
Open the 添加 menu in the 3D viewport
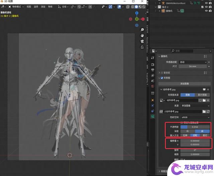pyautogui.click(x=43, y=7)
